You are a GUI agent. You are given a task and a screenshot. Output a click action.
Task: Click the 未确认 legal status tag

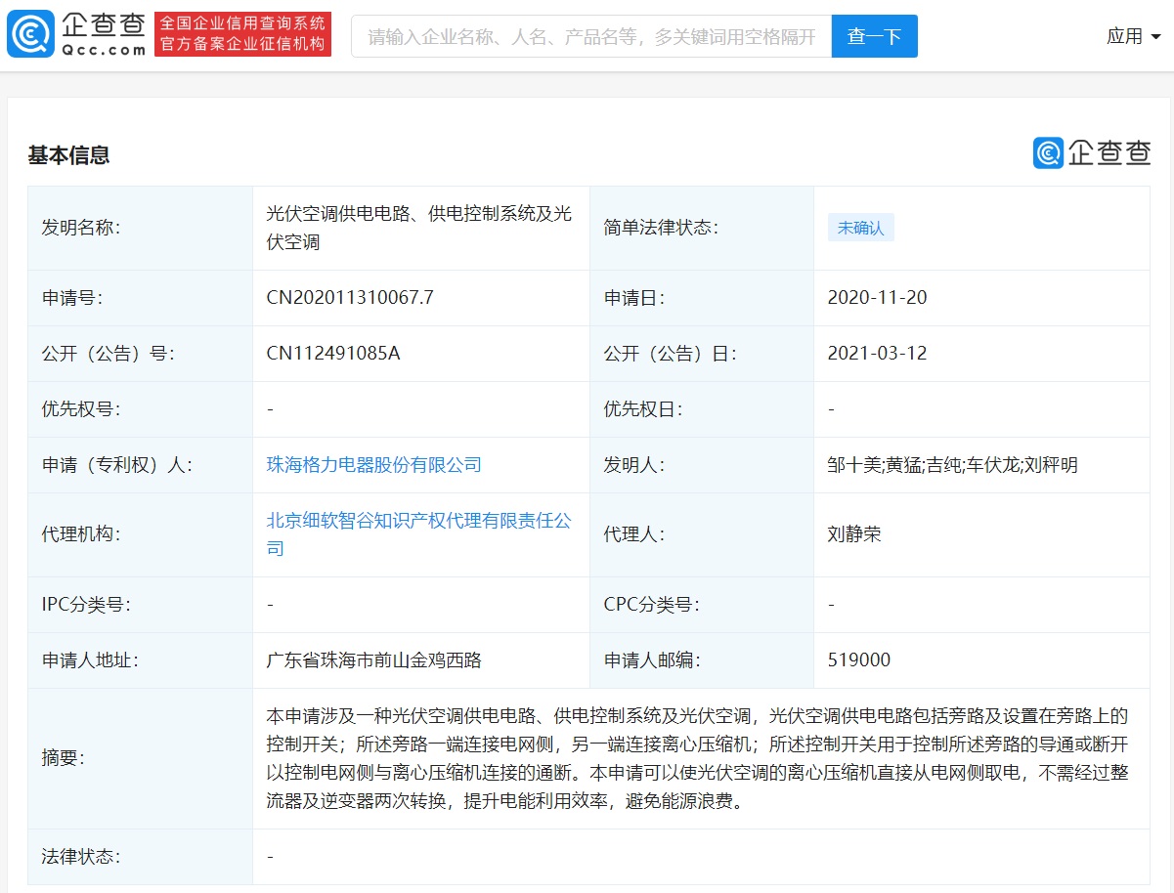point(861,227)
